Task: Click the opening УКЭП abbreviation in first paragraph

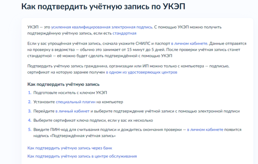Action: pyautogui.click(x=33, y=26)
